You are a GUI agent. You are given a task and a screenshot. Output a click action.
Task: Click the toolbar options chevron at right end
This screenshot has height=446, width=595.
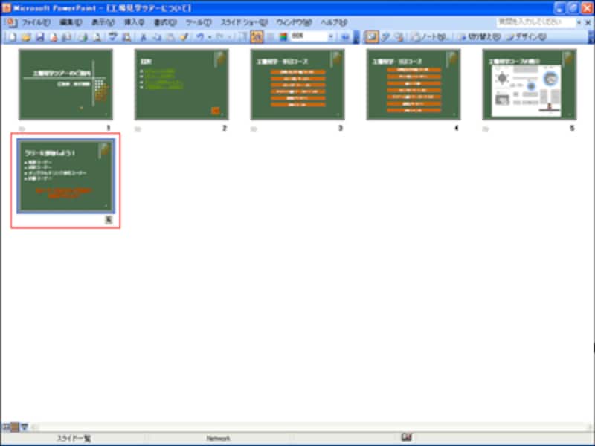click(591, 36)
